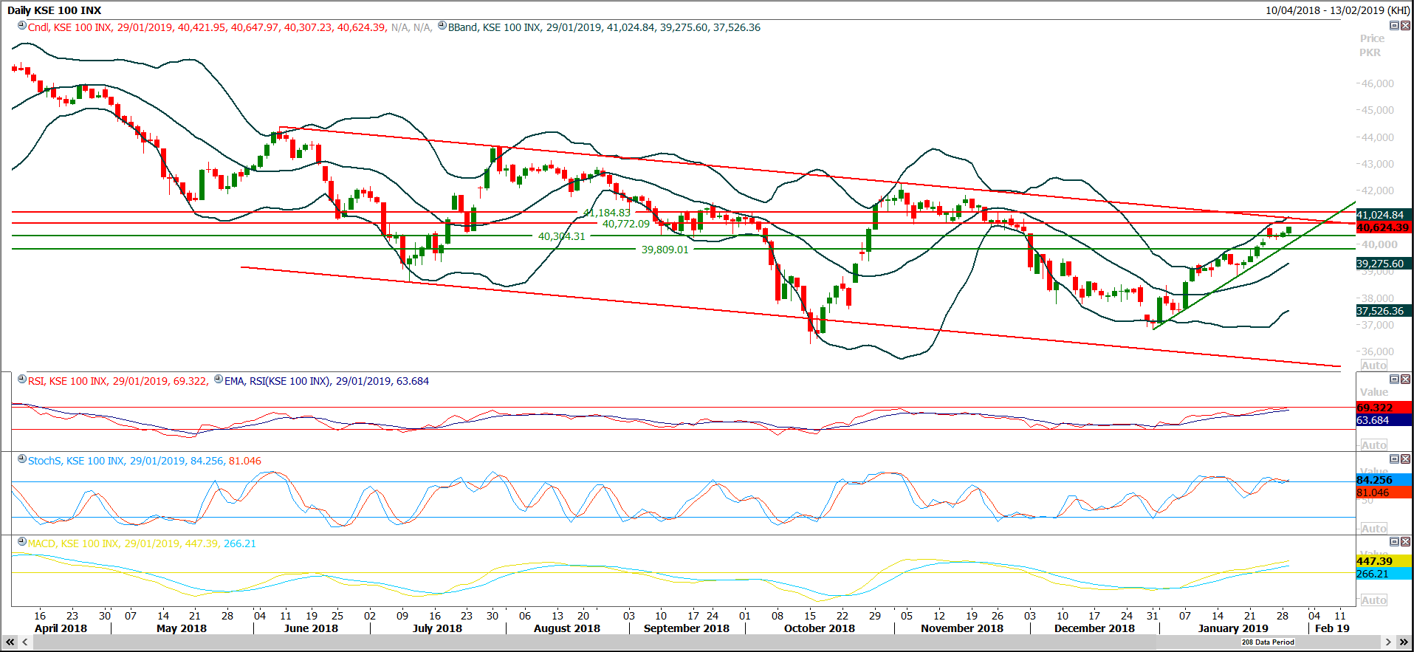This screenshot has height=652, width=1414.
Task: Click the 37,526.36 lower band price tag
Action: tap(1384, 311)
